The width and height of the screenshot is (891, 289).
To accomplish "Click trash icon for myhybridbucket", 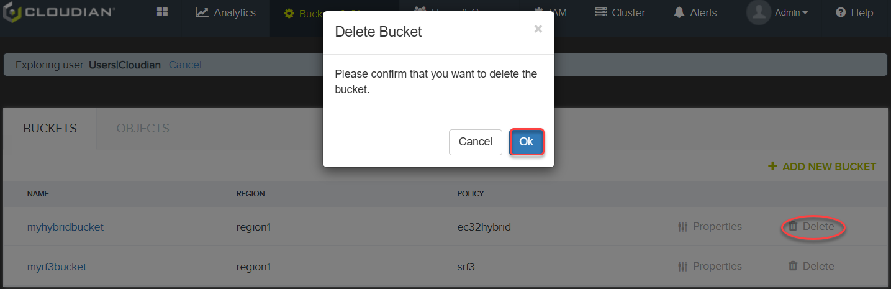I will pyautogui.click(x=793, y=227).
